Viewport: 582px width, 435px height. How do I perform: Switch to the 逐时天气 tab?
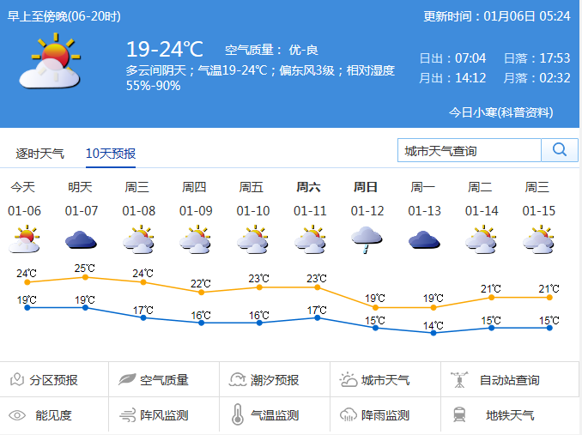[40, 154]
